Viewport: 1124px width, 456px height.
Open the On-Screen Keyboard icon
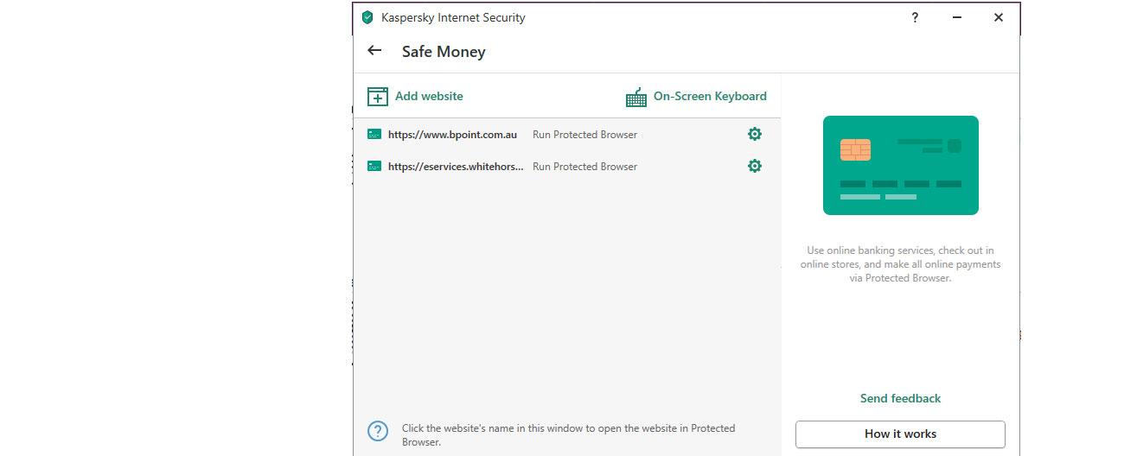[636, 97]
